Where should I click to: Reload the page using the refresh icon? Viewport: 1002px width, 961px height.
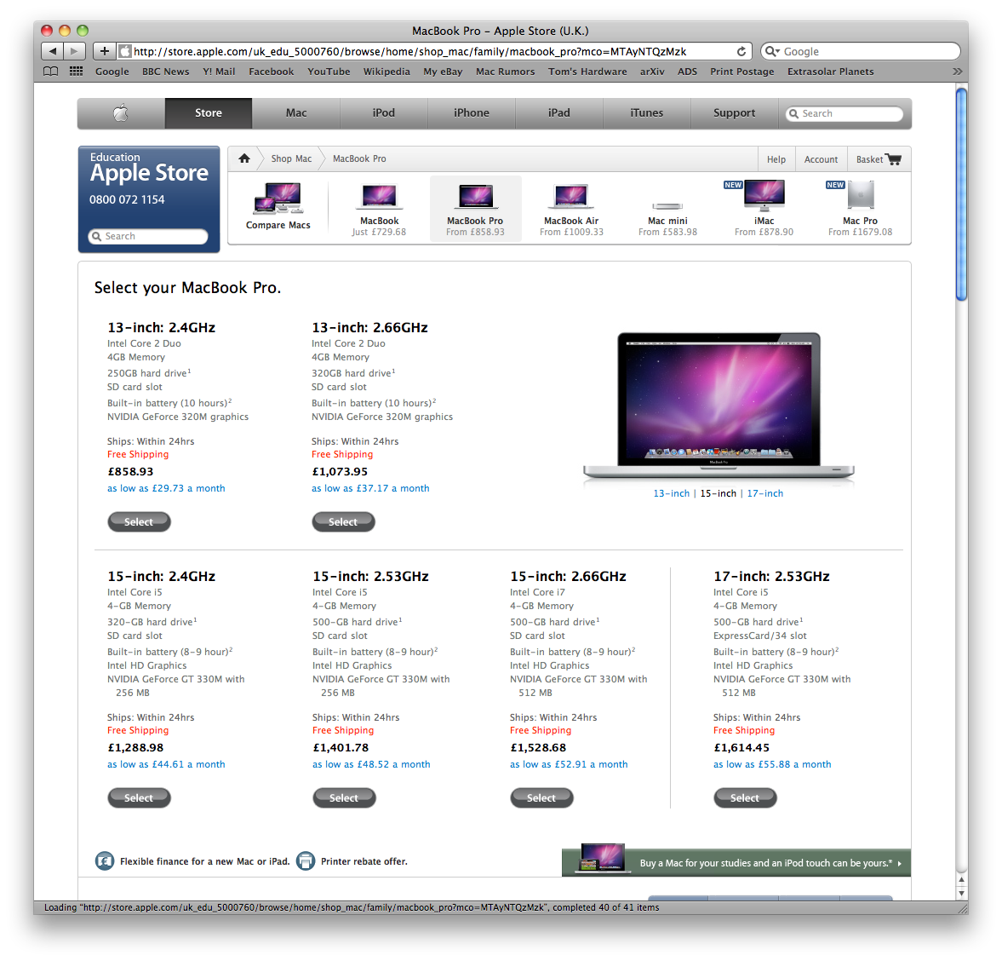pyautogui.click(x=741, y=51)
